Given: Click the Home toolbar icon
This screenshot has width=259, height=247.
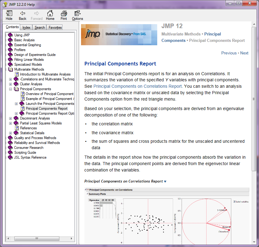Looking at the screenshot, I should click(50, 15).
